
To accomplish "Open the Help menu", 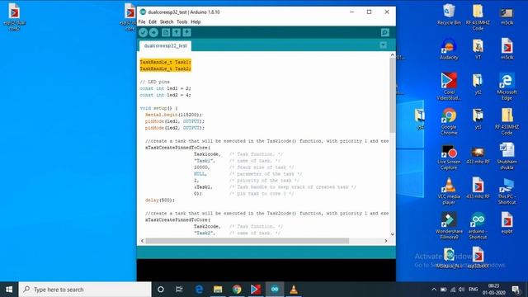I will click(196, 22).
